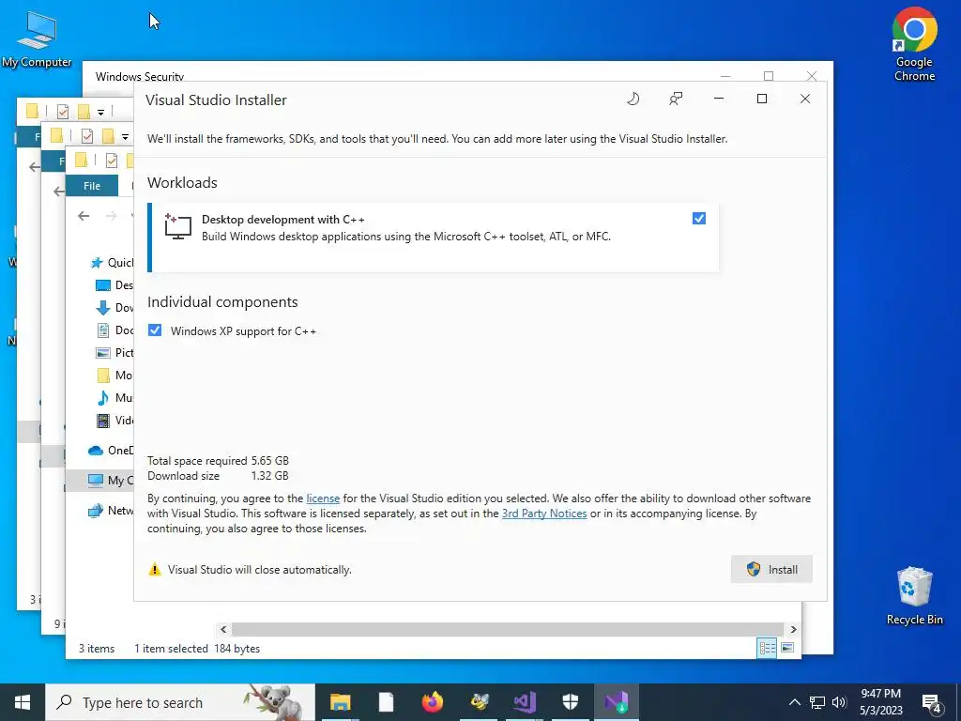Image resolution: width=961 pixels, height=721 pixels.
Task: Show hidden system tray icons
Action: pos(794,702)
